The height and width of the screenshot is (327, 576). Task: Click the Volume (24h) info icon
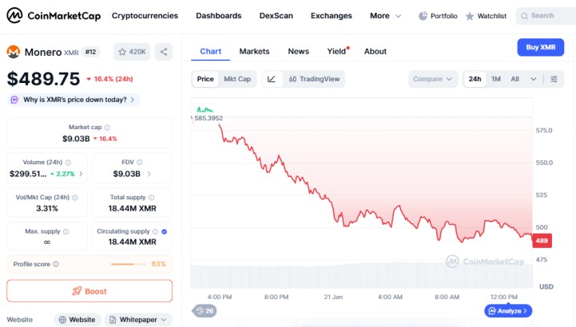68,163
